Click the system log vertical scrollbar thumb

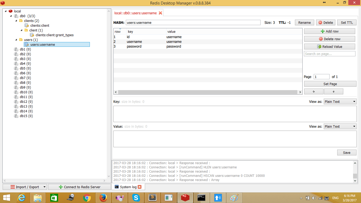[x=355, y=176]
